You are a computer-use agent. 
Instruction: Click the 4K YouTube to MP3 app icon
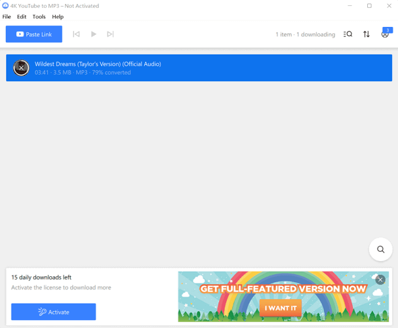click(5, 6)
